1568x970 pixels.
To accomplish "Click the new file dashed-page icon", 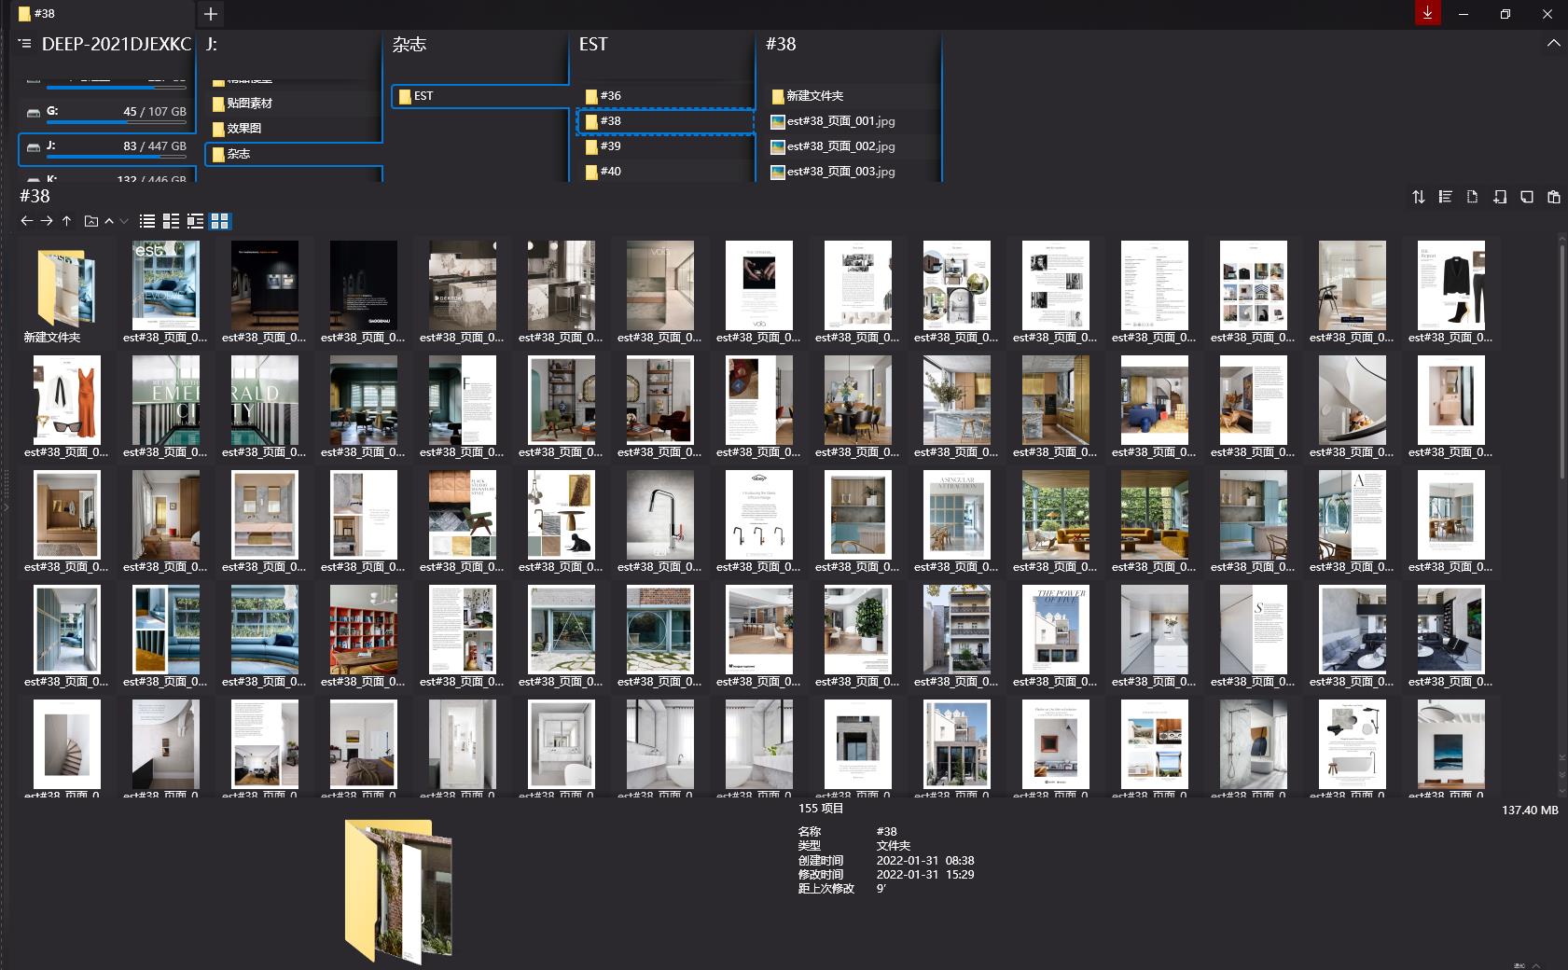I will (x=1472, y=197).
